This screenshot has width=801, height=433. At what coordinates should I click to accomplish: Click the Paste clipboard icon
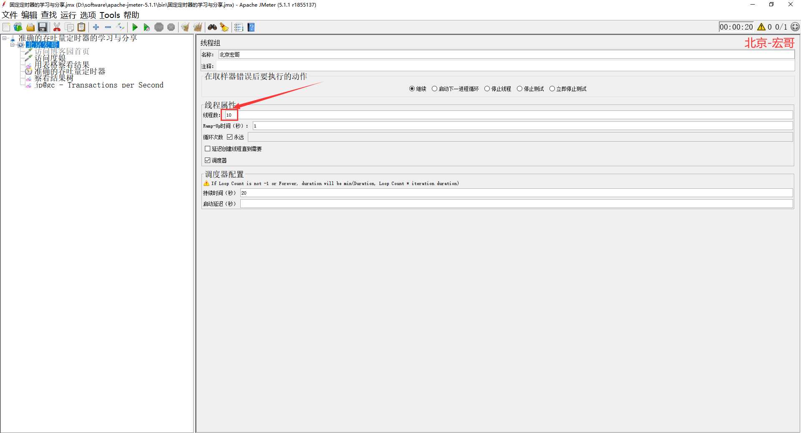(x=82, y=27)
